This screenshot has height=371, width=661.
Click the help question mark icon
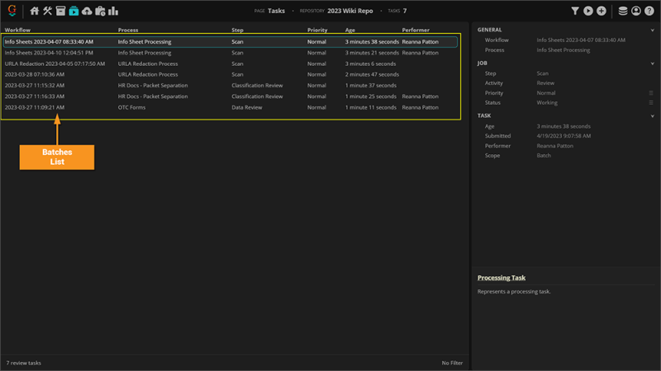click(x=649, y=12)
